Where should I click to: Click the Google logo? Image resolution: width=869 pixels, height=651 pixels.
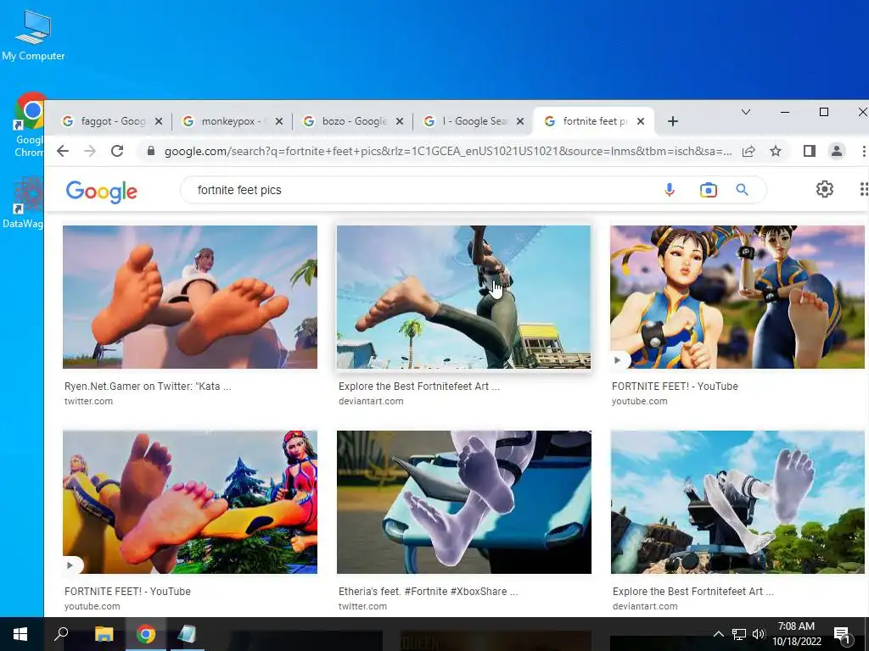[x=102, y=192]
